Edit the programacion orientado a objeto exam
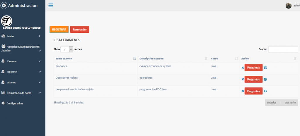Viewport: 300px width, 136px height. coord(265,91)
